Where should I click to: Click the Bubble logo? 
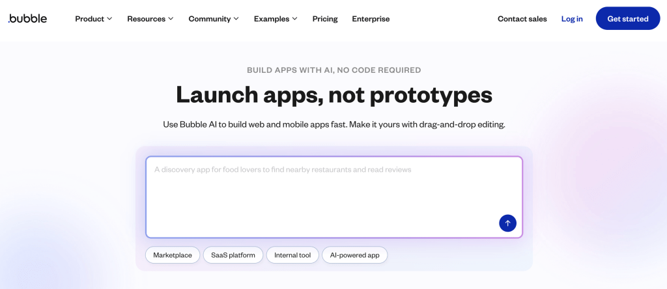point(27,19)
